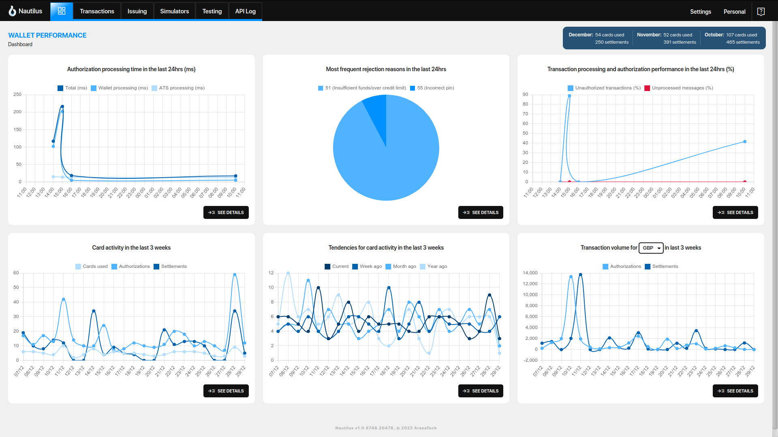Switch to the Transactions tab

pyautogui.click(x=97, y=11)
